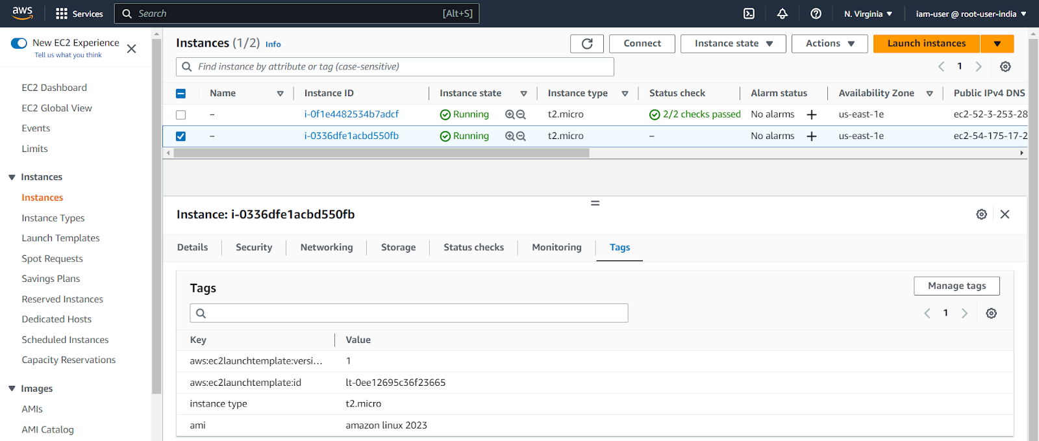Go to next tags page
1039x441 pixels.
tap(964, 313)
